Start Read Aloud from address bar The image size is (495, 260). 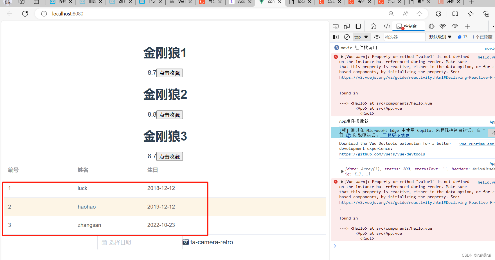406,14
